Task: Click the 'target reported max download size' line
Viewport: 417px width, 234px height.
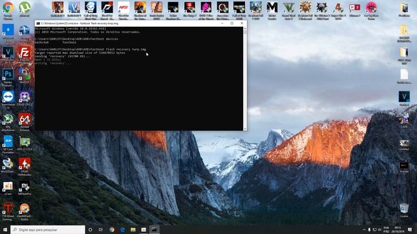Action: pos(80,53)
